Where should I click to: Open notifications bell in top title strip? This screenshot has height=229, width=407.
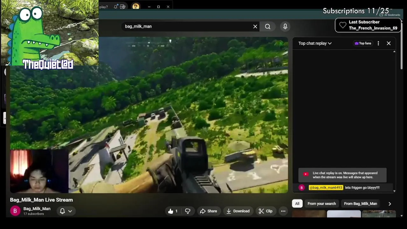[116, 7]
